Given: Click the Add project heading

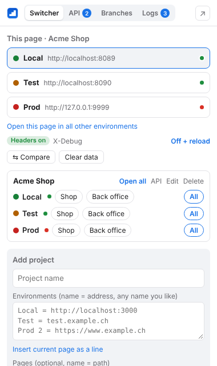Looking at the screenshot, I should [33, 260].
